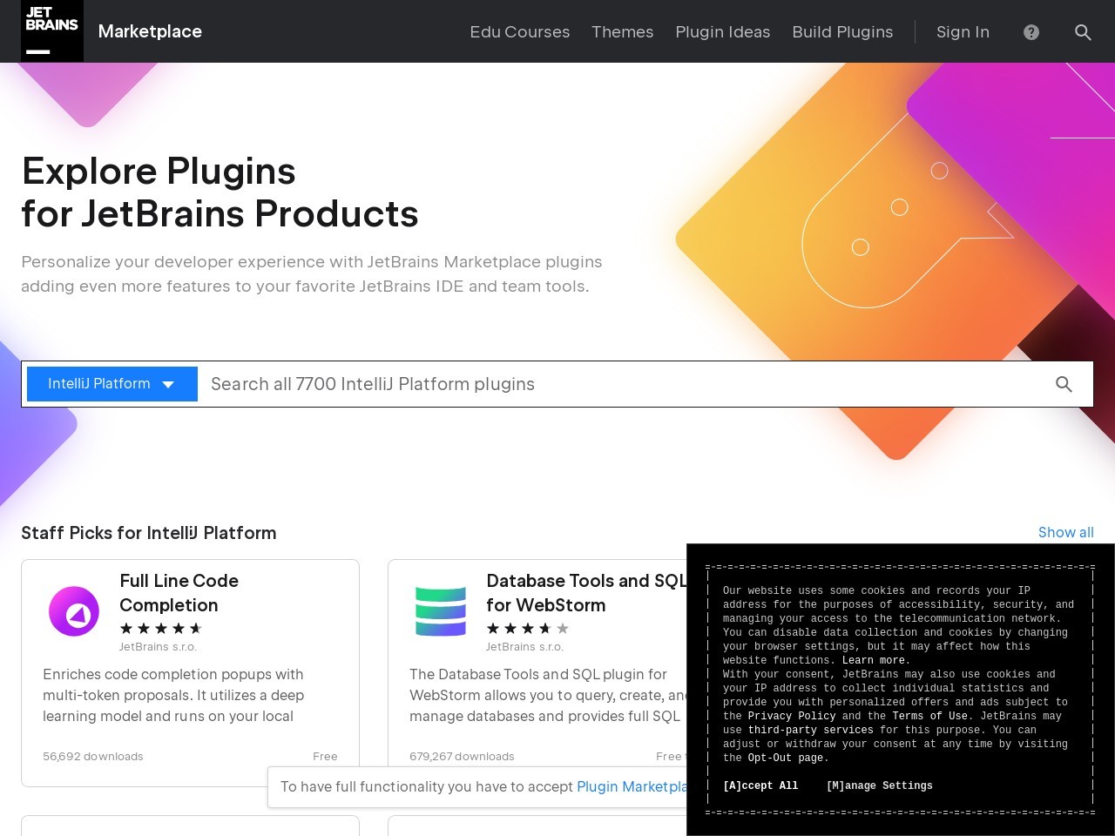Viewport: 1115px width, 836px height.
Task: Open the Edu Courses menu item
Action: click(x=520, y=32)
